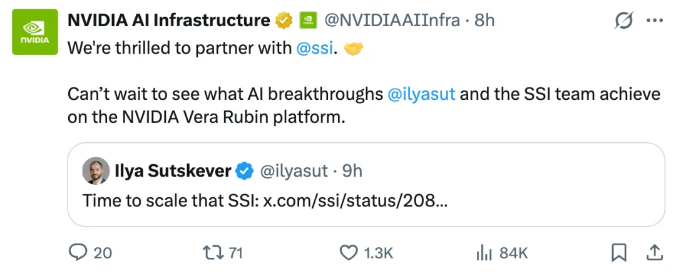
Task: Repost the tweet using the retweet icon
Action: pos(213,253)
